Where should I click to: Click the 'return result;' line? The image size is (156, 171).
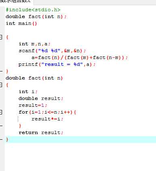(41, 132)
